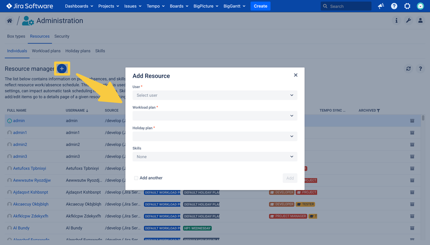
Task: Click the plus icon to add resource
Action: pos(62,68)
